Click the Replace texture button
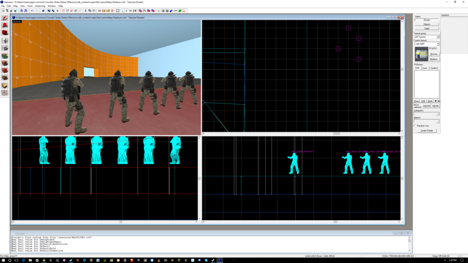This screenshot has height=263, width=468. click(434, 59)
